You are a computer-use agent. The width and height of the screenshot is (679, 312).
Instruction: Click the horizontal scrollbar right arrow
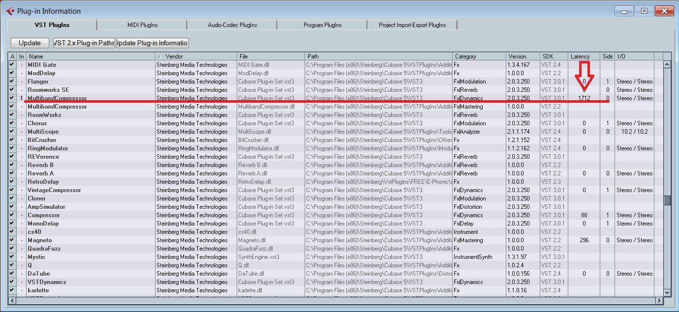pyautogui.click(x=659, y=300)
